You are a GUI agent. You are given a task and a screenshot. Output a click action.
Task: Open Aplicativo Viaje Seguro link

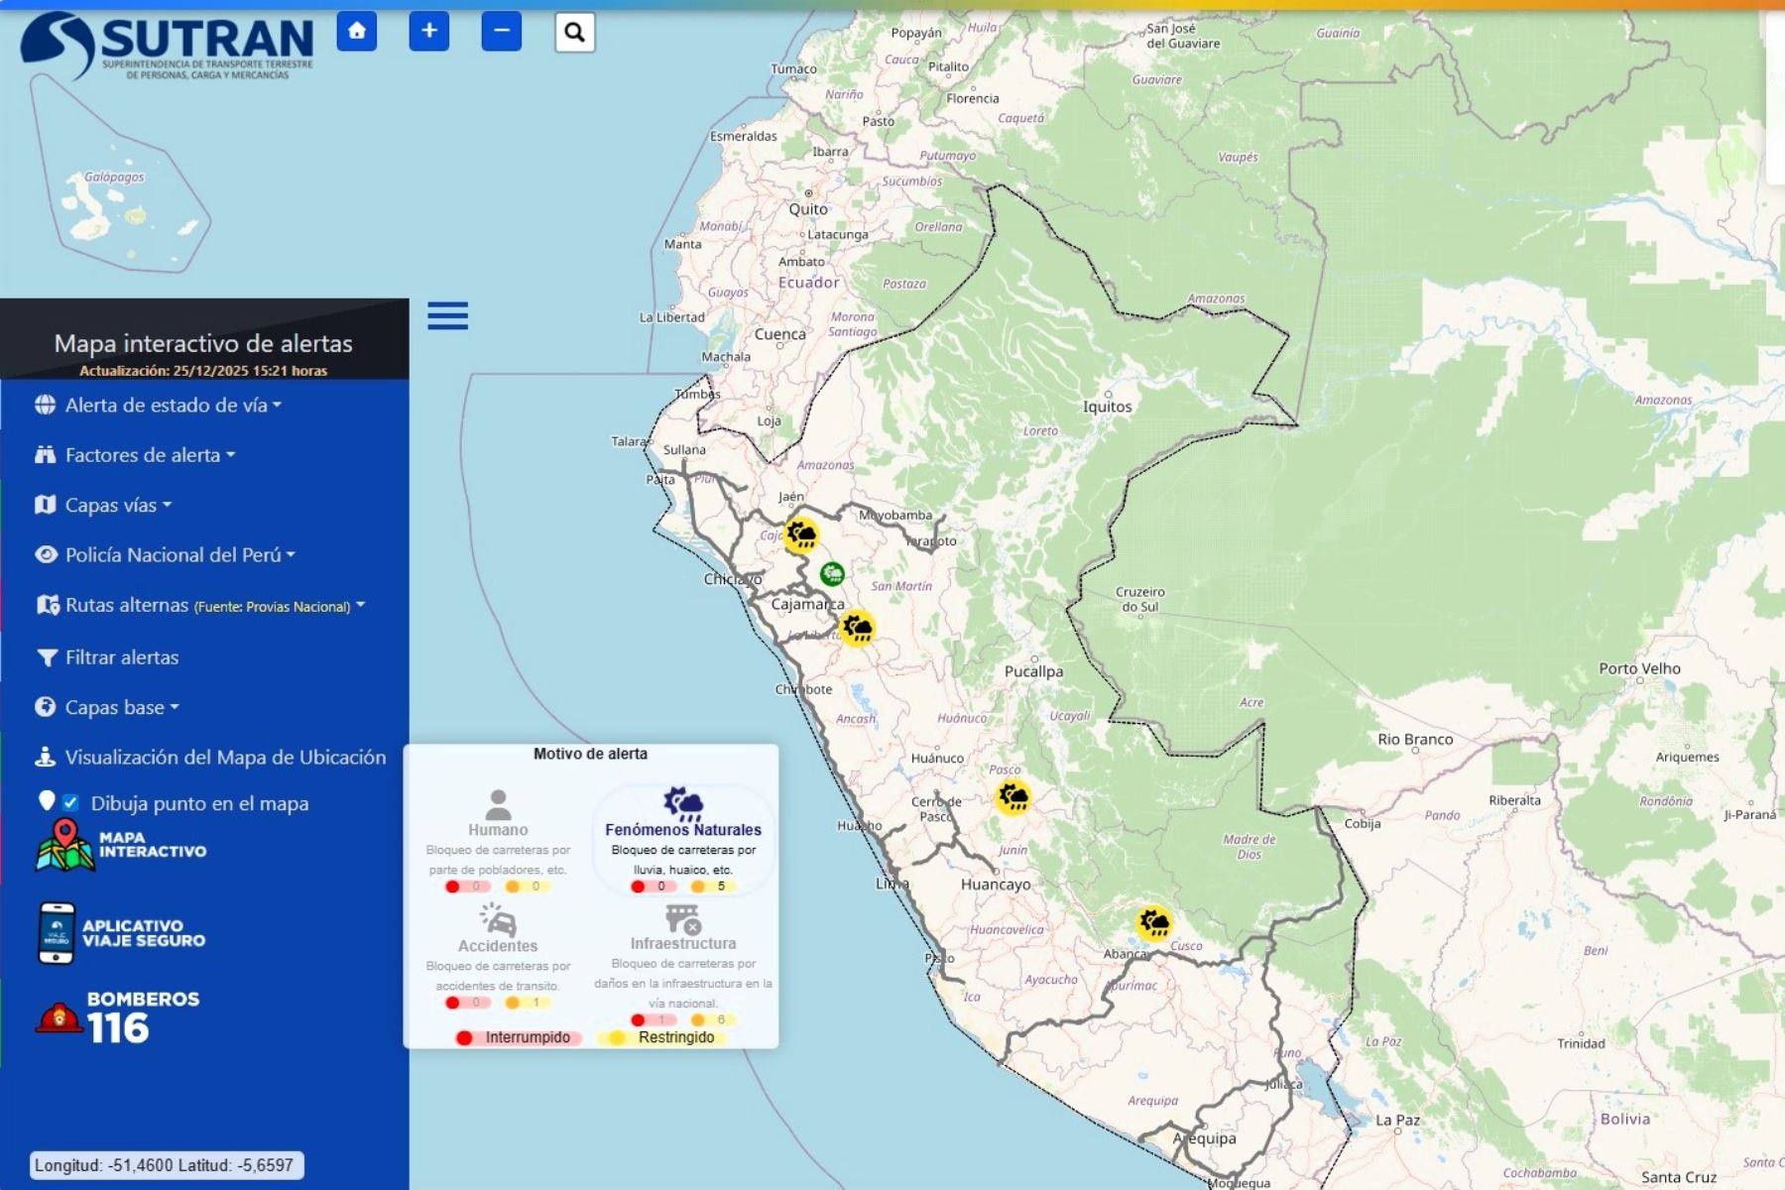point(121,933)
